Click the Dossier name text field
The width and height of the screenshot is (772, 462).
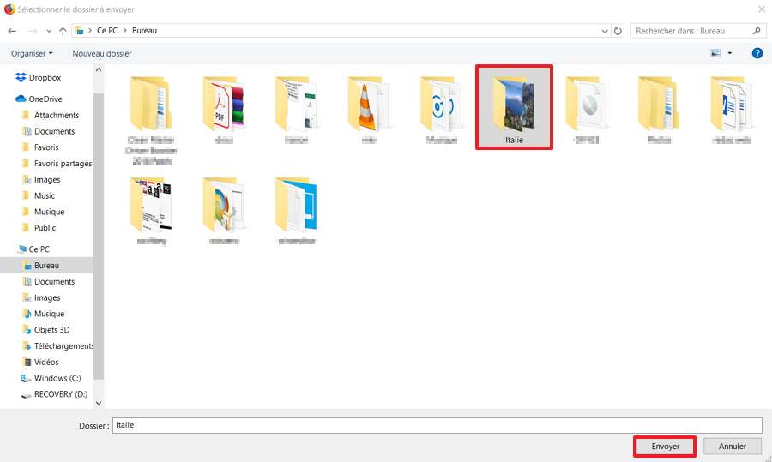pos(436,425)
